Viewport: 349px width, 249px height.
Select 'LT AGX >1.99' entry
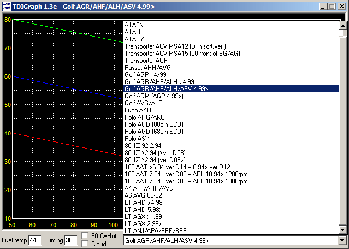pyautogui.click(x=231, y=217)
